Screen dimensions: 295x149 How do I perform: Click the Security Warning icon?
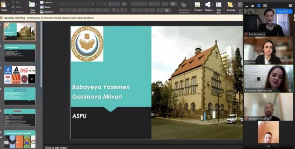point(1,18)
